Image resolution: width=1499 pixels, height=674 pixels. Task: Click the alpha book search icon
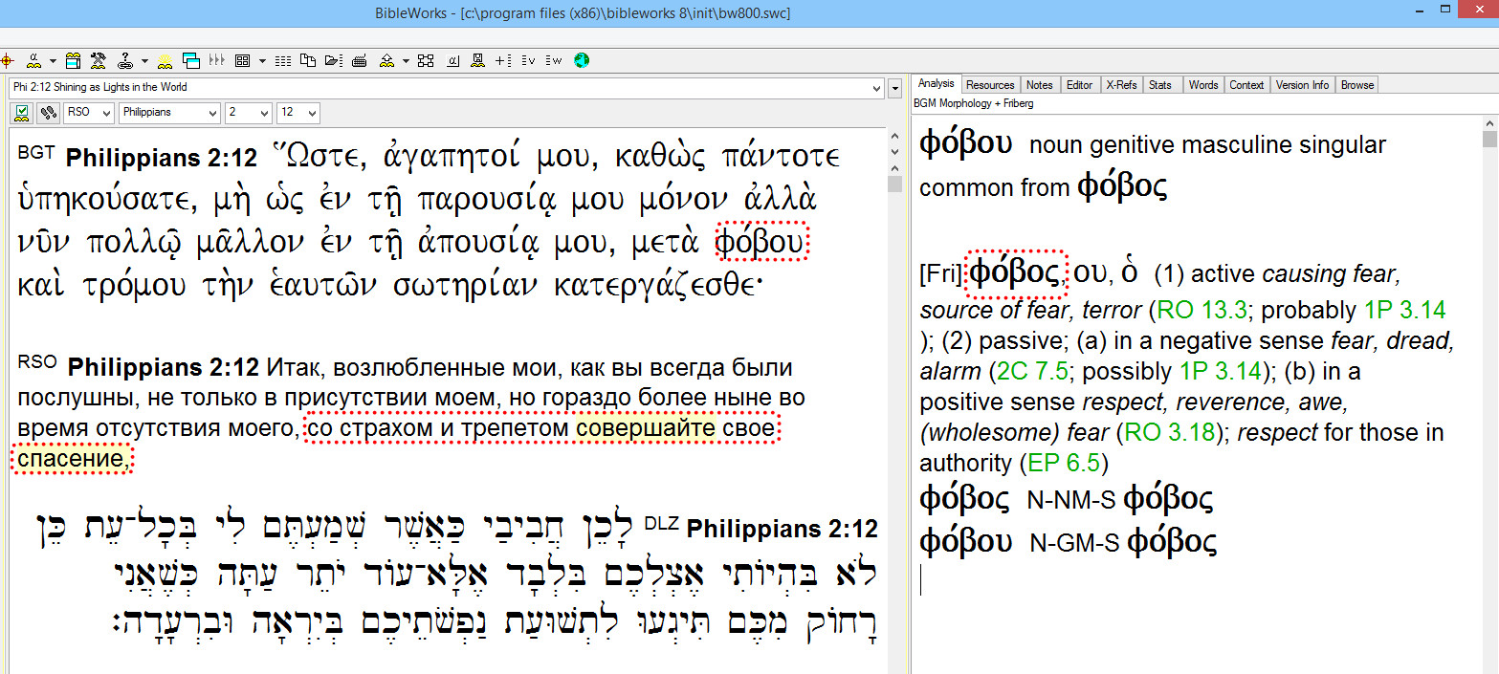pos(33,60)
